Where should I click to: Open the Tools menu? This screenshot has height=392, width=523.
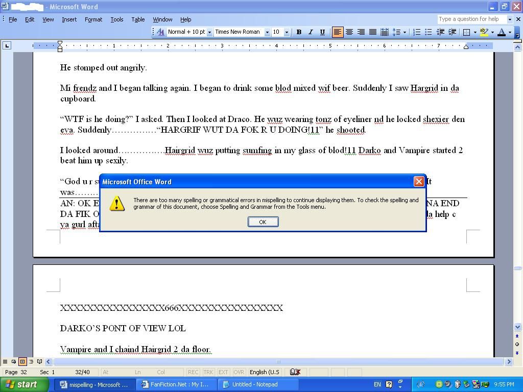pyautogui.click(x=116, y=19)
